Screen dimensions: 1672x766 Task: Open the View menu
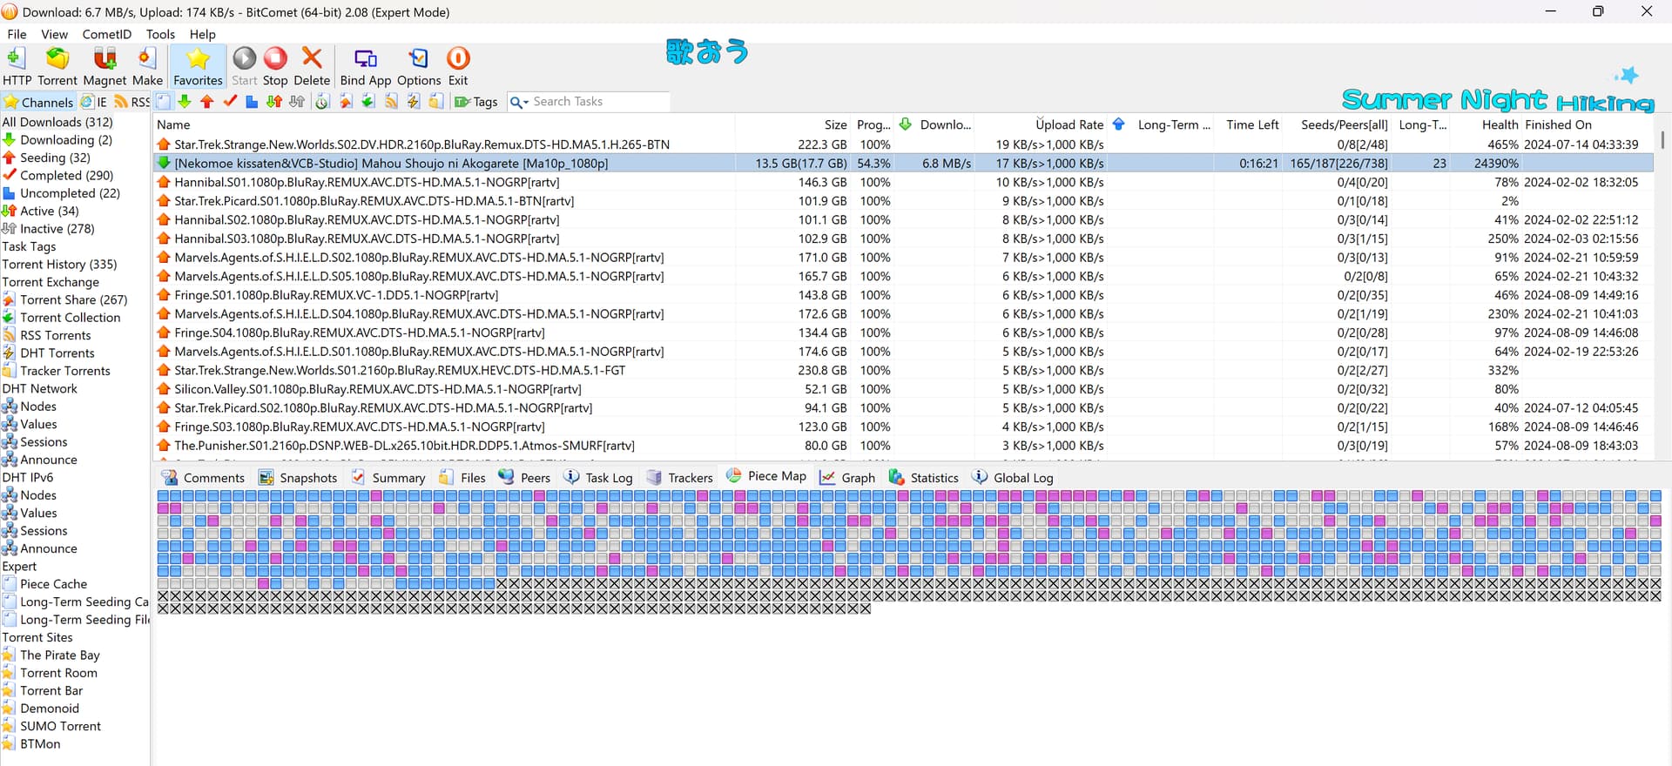point(54,34)
